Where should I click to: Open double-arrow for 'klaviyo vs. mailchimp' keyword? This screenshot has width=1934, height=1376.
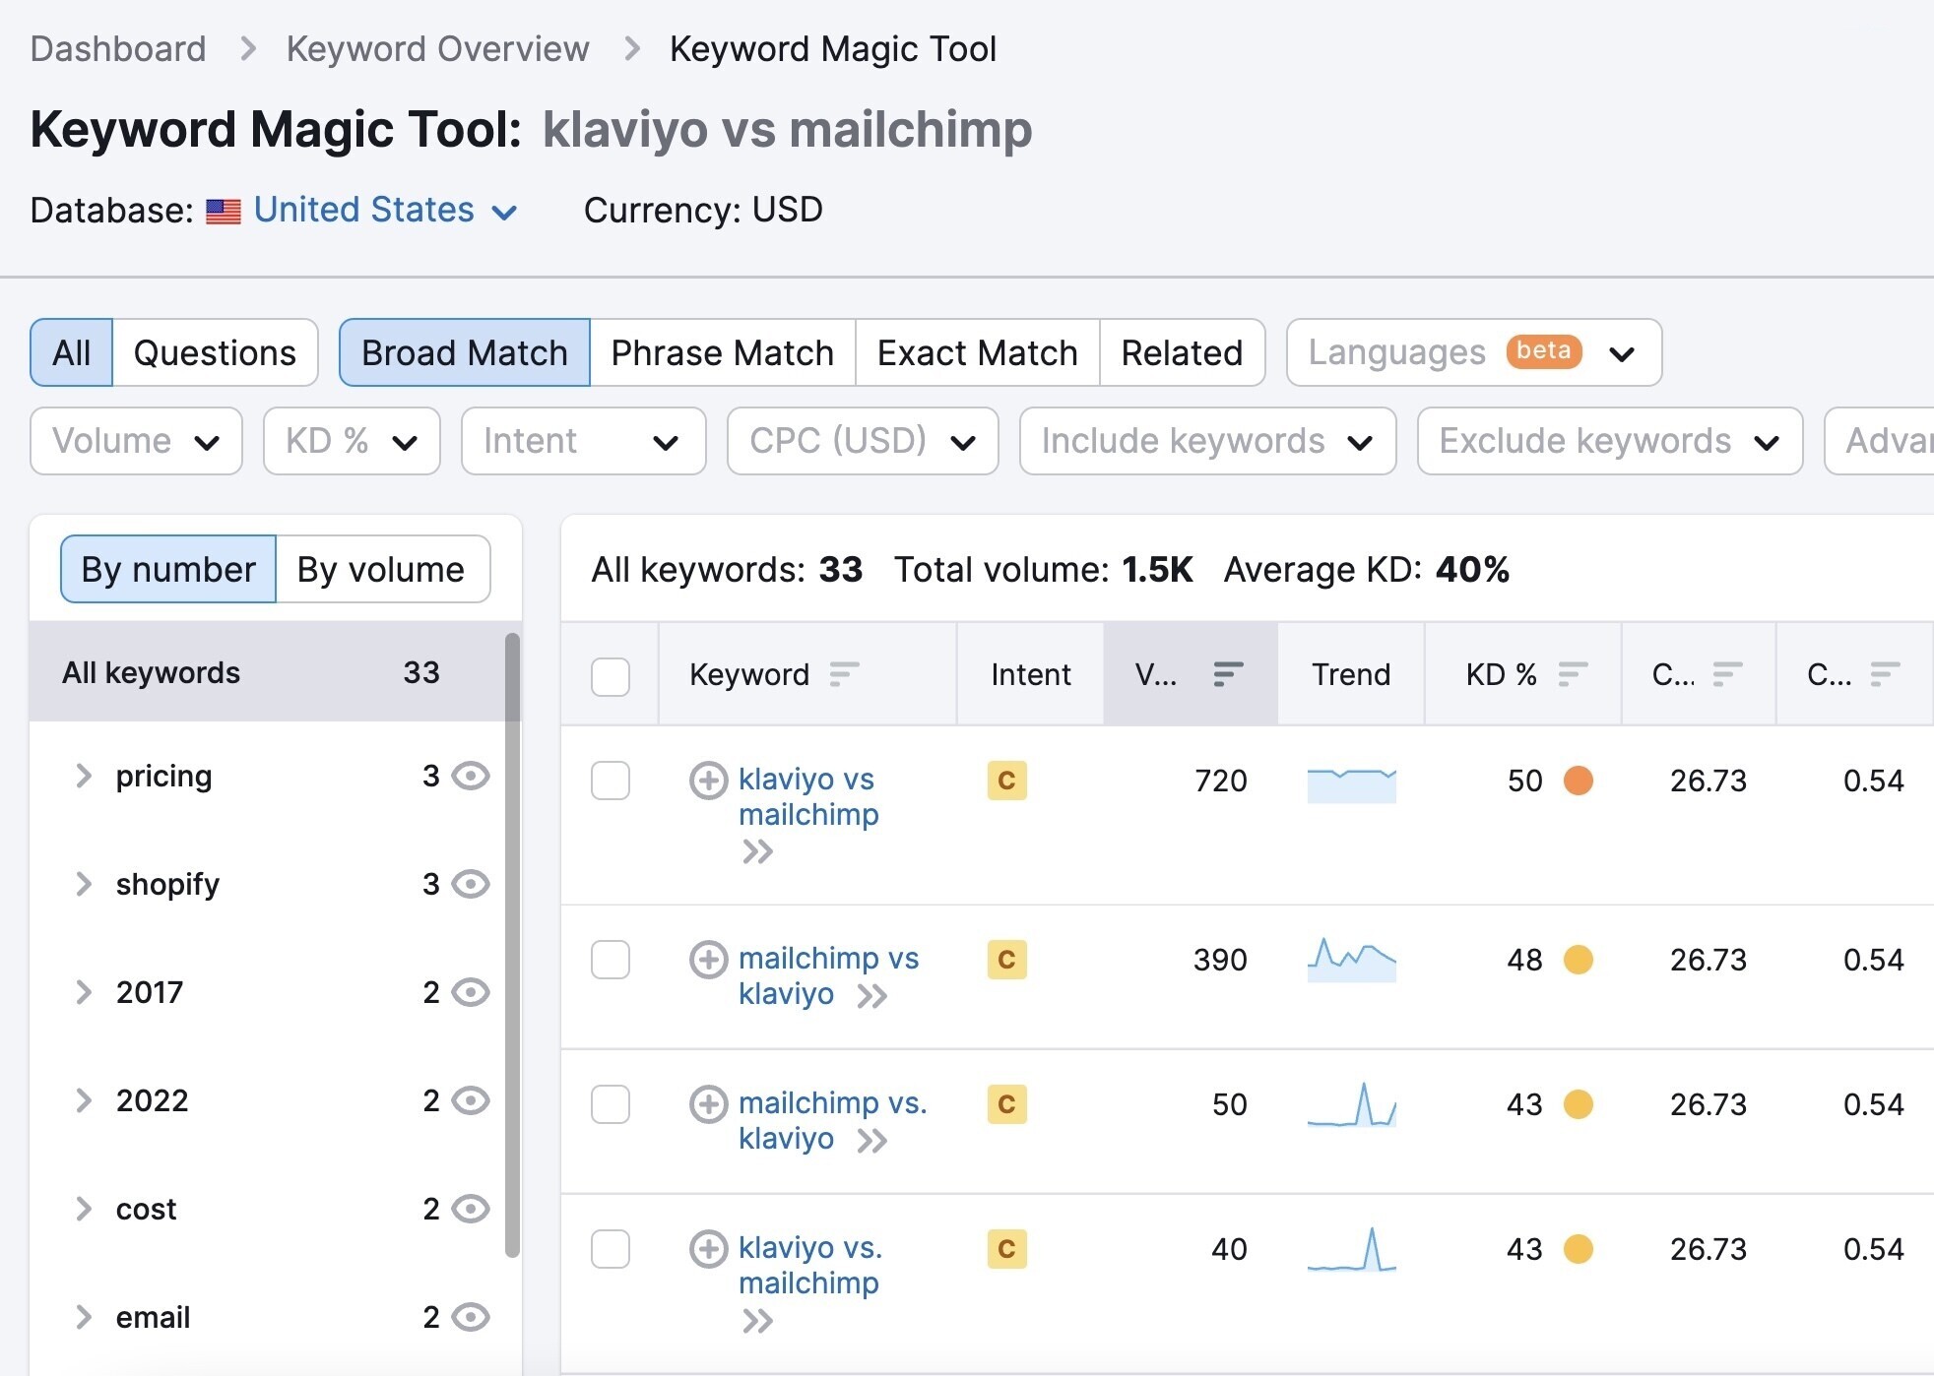757,1321
